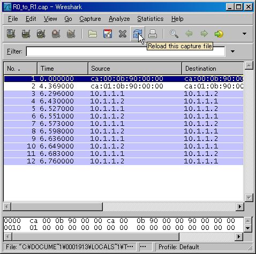256x254 pixels.
Task: Go forward in packet history arrow
Action: [204, 34]
